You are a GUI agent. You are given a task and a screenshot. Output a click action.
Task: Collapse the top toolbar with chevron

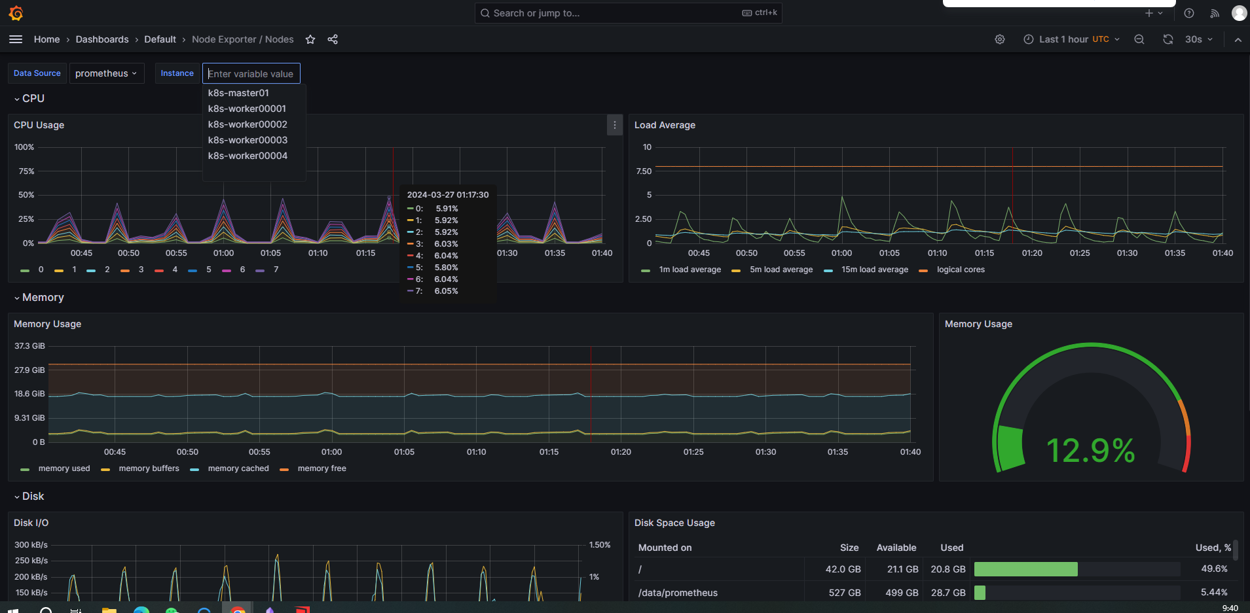(x=1238, y=40)
